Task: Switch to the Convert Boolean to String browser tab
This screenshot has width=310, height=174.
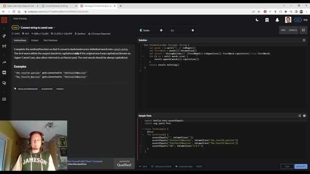Action: pos(59,6)
